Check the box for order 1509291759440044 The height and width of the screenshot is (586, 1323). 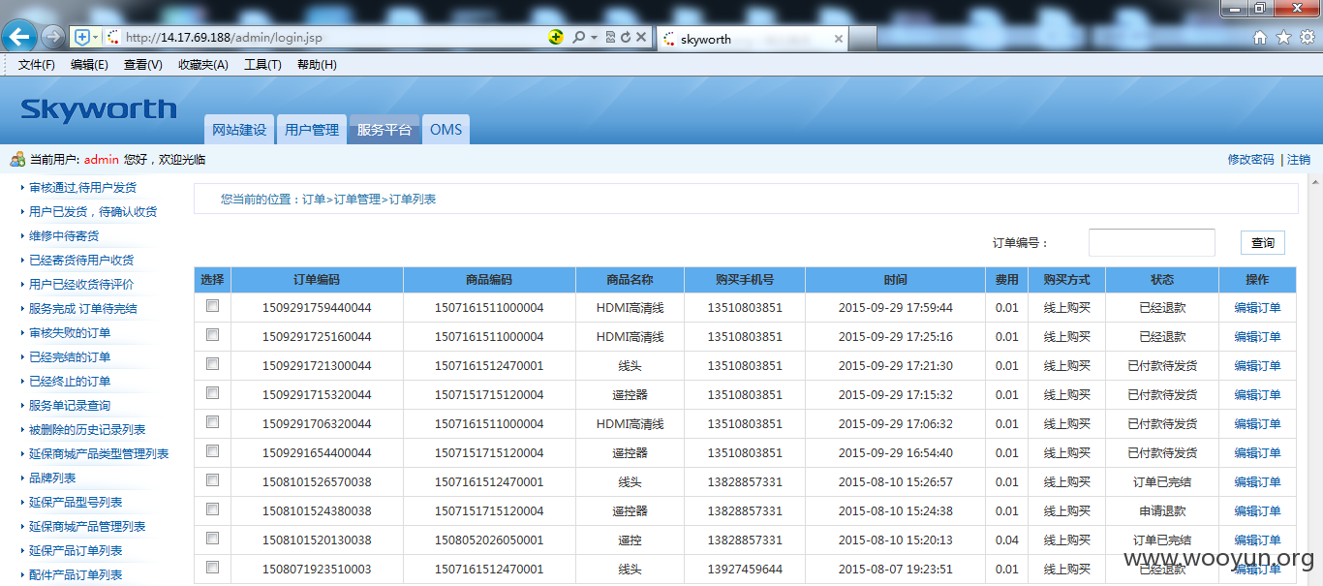(x=212, y=306)
